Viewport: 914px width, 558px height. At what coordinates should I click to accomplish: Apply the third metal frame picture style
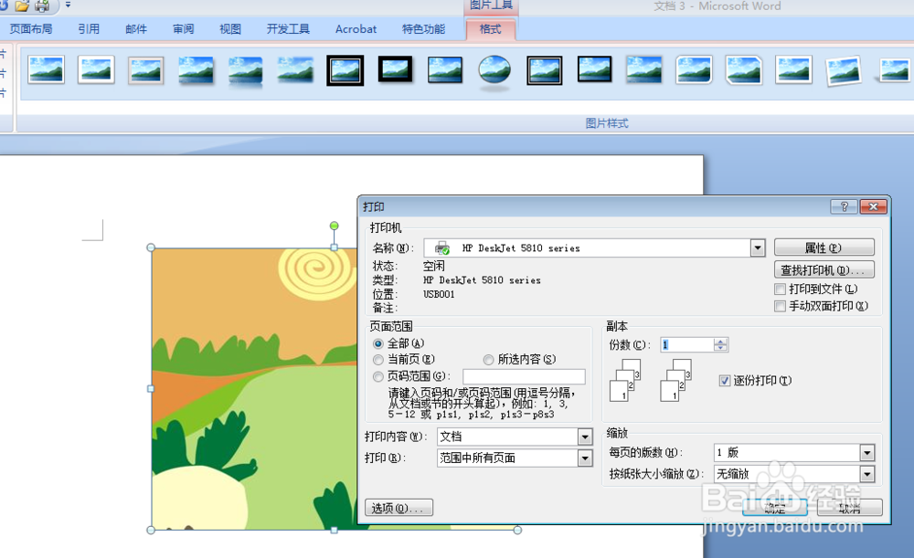pyautogui.click(x=145, y=70)
